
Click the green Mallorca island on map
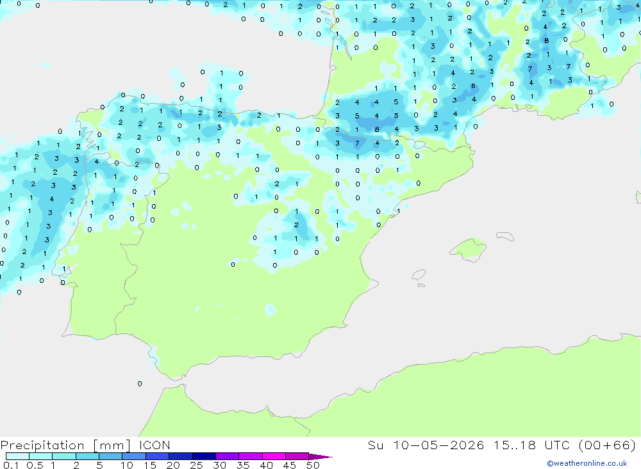click(x=469, y=250)
